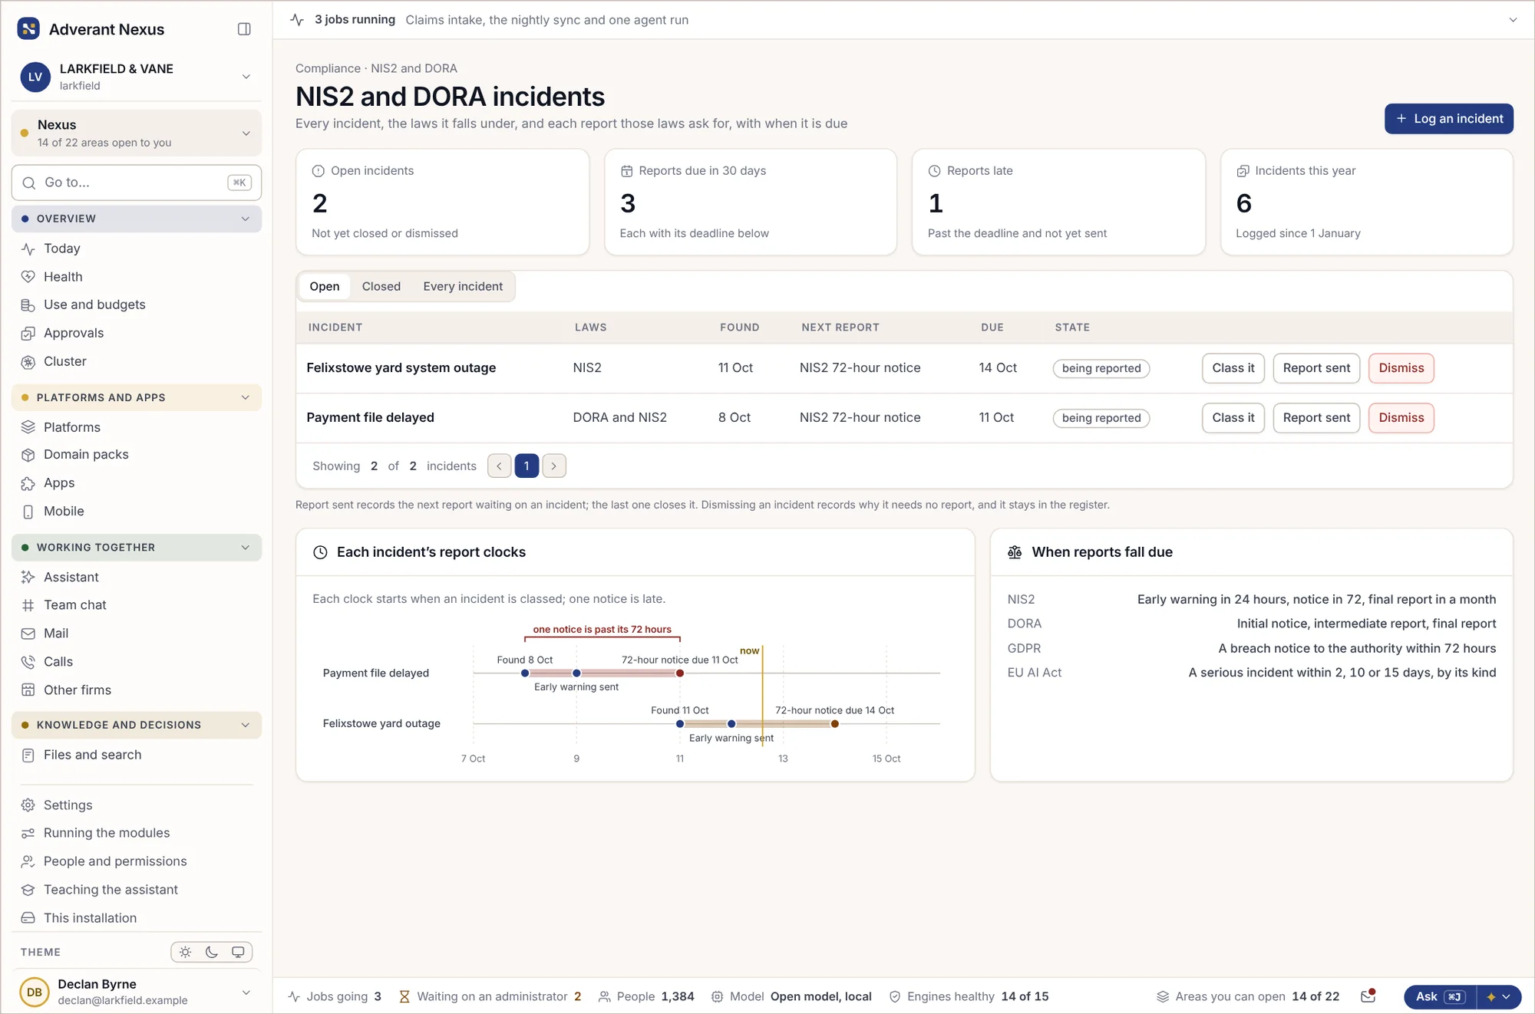This screenshot has height=1014, width=1535.
Task: Open the Cluster page
Action: 137,361
